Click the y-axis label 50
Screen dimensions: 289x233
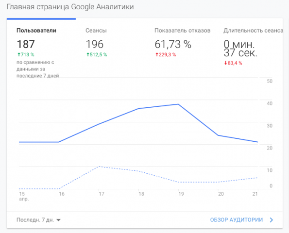click(270, 81)
